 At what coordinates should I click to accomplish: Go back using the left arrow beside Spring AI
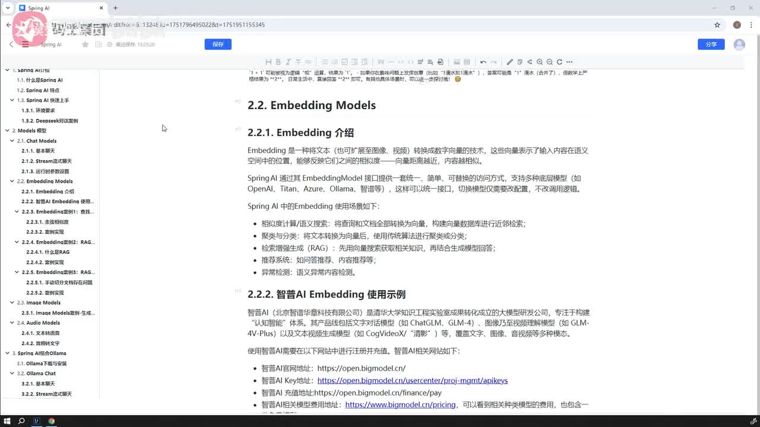11,44
